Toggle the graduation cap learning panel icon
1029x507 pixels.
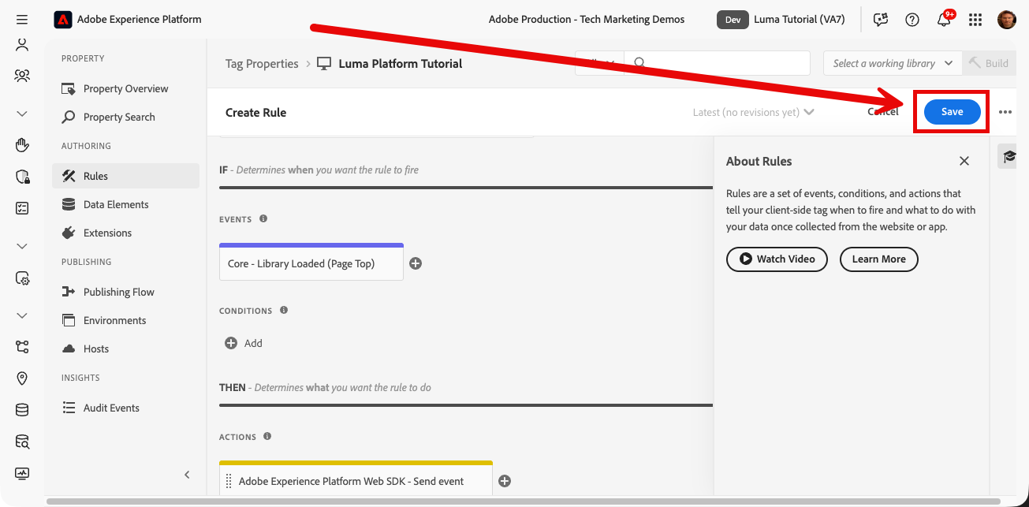click(x=1009, y=156)
